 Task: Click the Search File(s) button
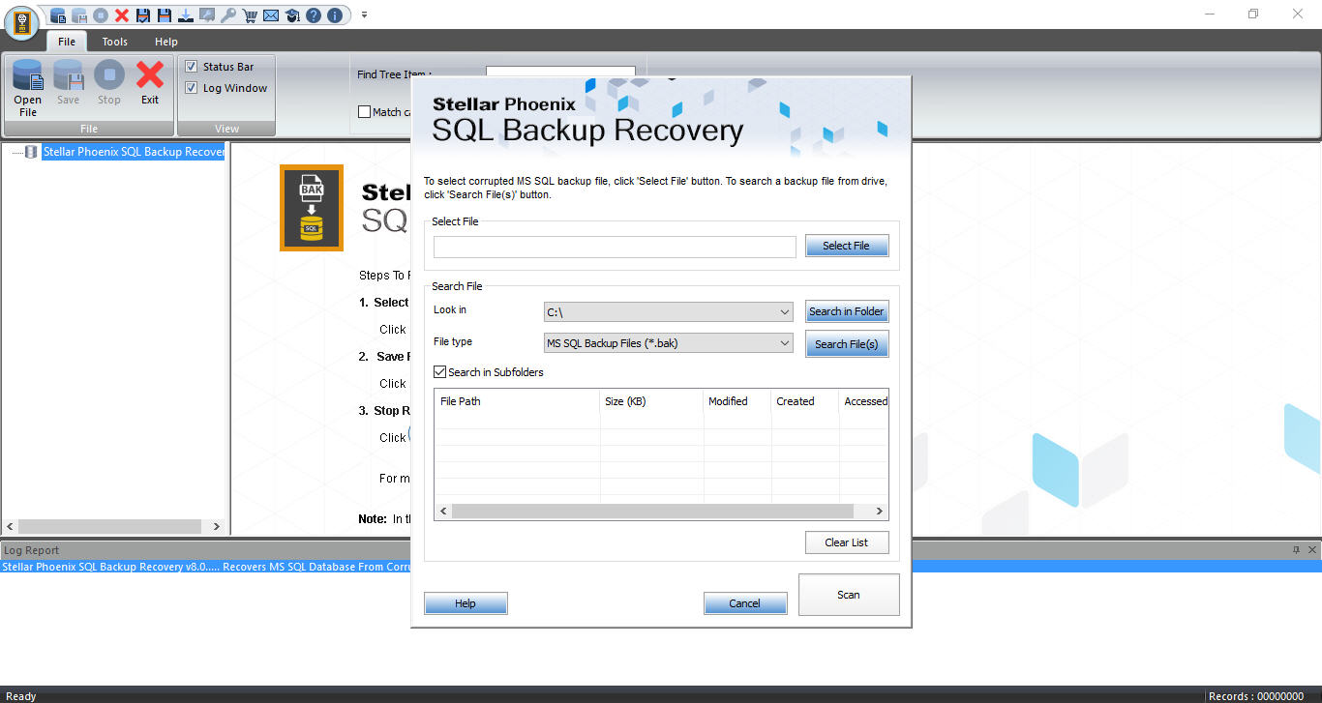coord(847,344)
